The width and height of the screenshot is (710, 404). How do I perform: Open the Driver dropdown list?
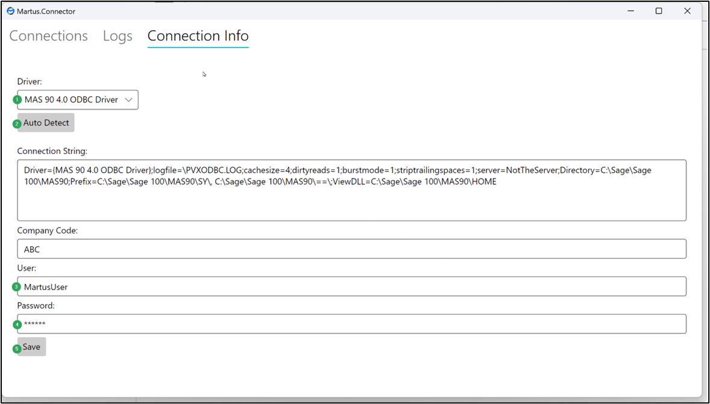pos(78,99)
